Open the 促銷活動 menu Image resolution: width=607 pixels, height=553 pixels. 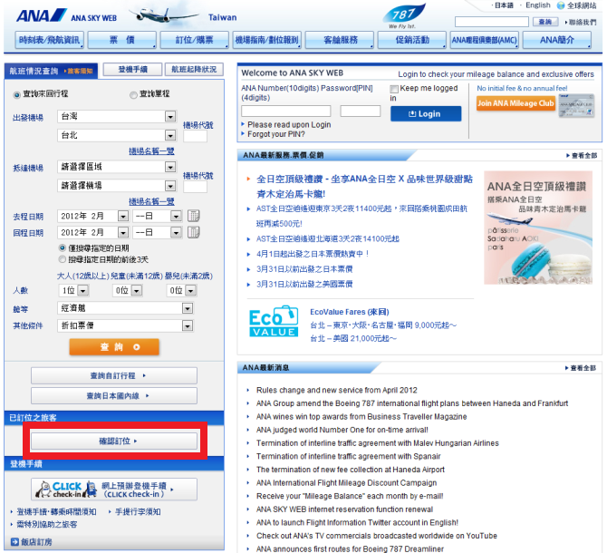(x=412, y=40)
